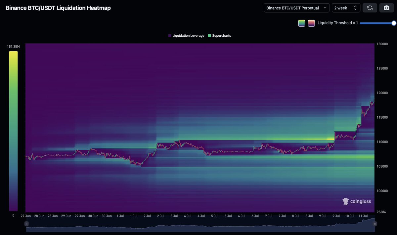397x235 pixels.
Task: Click the 120000 price axis label
Action: click(x=382, y=93)
